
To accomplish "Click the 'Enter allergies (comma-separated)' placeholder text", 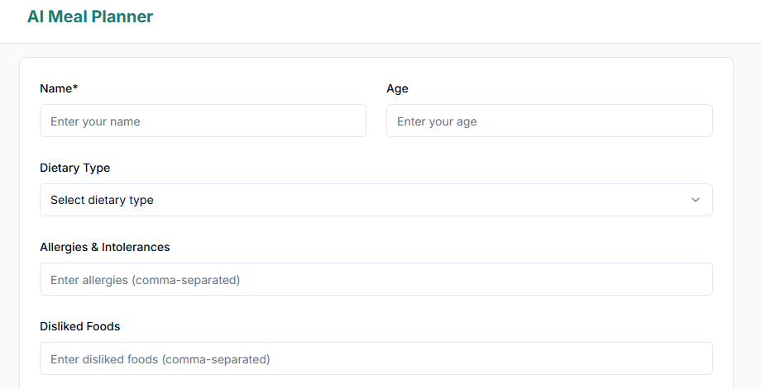I will (145, 280).
